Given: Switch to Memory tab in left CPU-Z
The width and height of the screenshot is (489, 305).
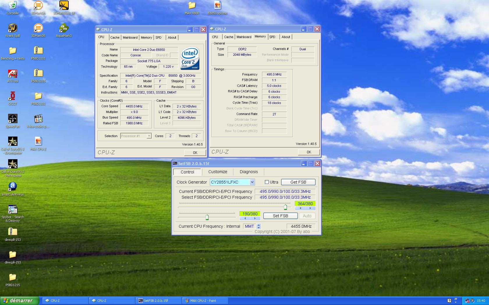Looking at the screenshot, I should coord(146,37).
